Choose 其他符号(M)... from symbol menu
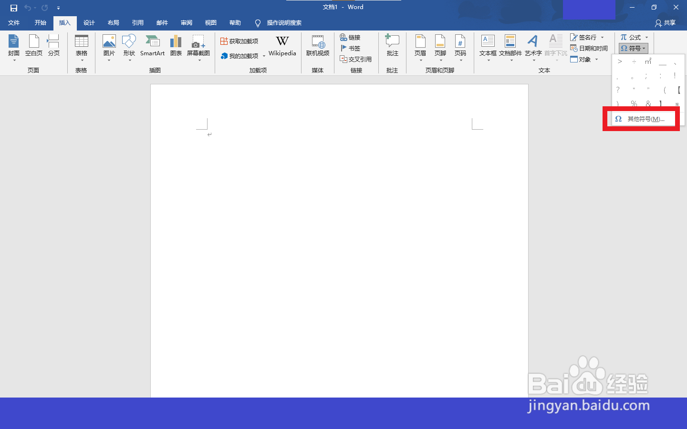This screenshot has width=687, height=429. click(644, 119)
